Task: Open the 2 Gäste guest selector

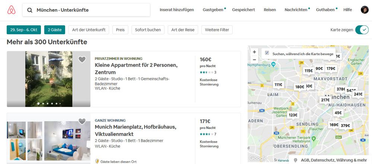Action: [x=54, y=30]
